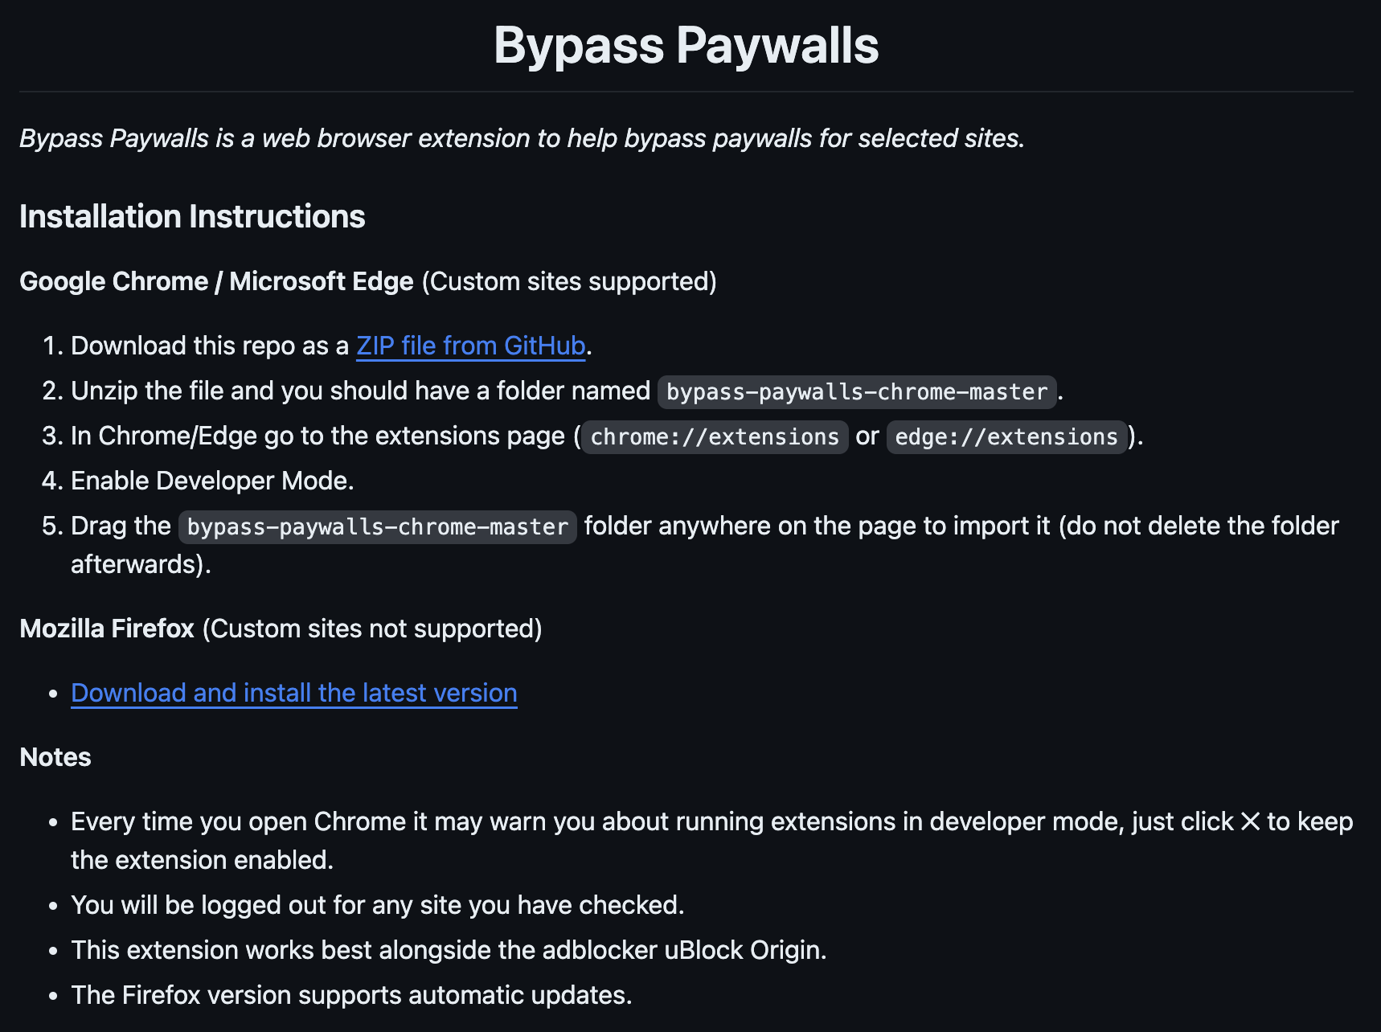Click the Bypass Paywalls main title

click(686, 45)
